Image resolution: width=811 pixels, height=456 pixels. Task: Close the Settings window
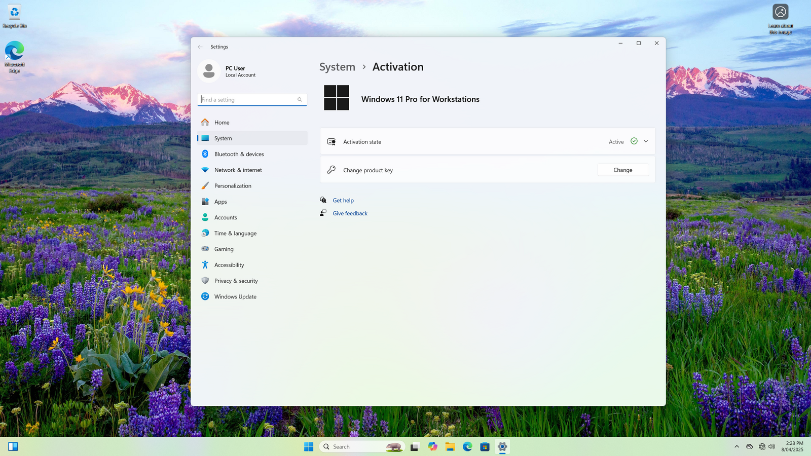pos(657,43)
